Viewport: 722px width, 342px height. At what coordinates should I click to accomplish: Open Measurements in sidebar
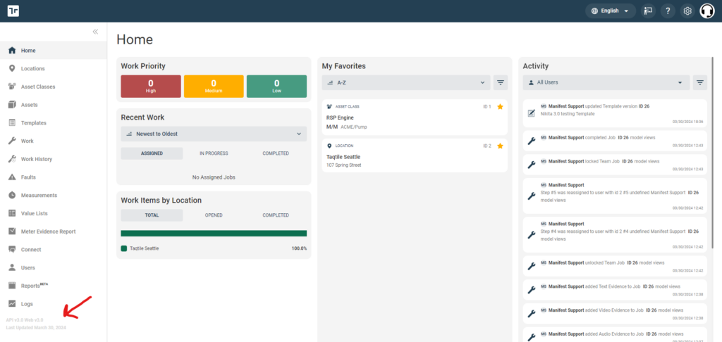coord(54,196)
